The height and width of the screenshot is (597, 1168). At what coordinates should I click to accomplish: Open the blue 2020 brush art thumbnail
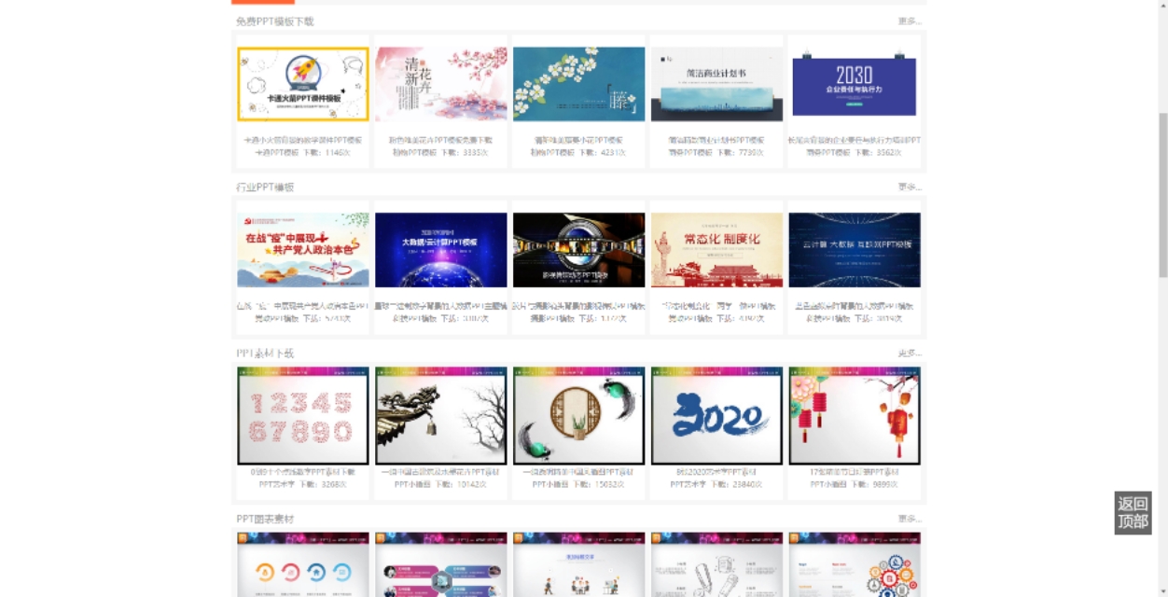point(716,415)
